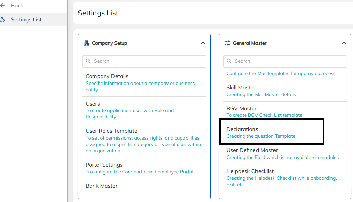Collapse the General Master panel

(343, 43)
